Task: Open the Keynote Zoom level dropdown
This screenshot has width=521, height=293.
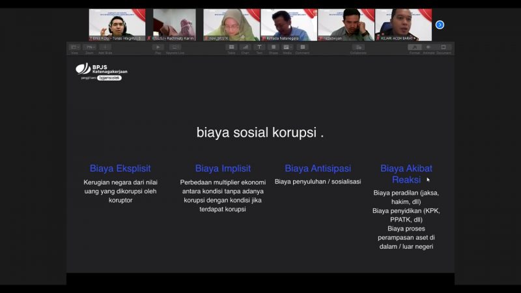Action: pyautogui.click(x=89, y=48)
